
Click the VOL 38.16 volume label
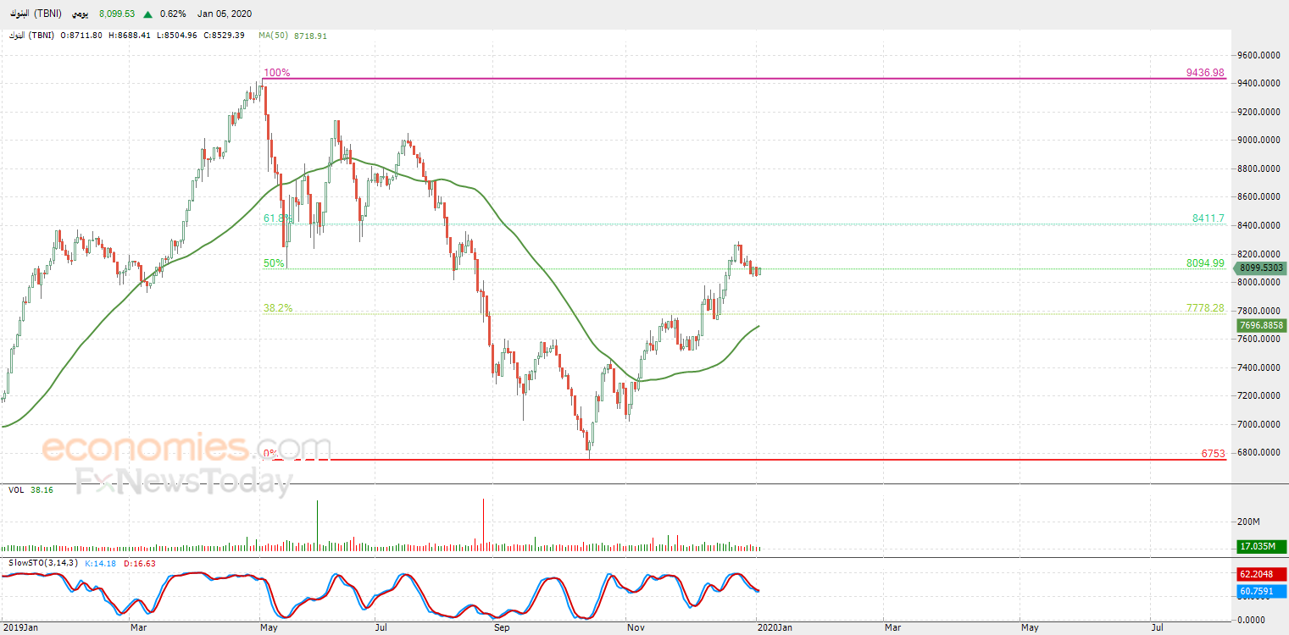[31, 489]
